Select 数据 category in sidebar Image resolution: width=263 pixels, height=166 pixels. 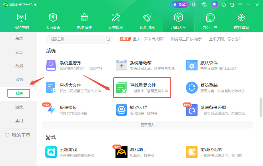pos(19,66)
